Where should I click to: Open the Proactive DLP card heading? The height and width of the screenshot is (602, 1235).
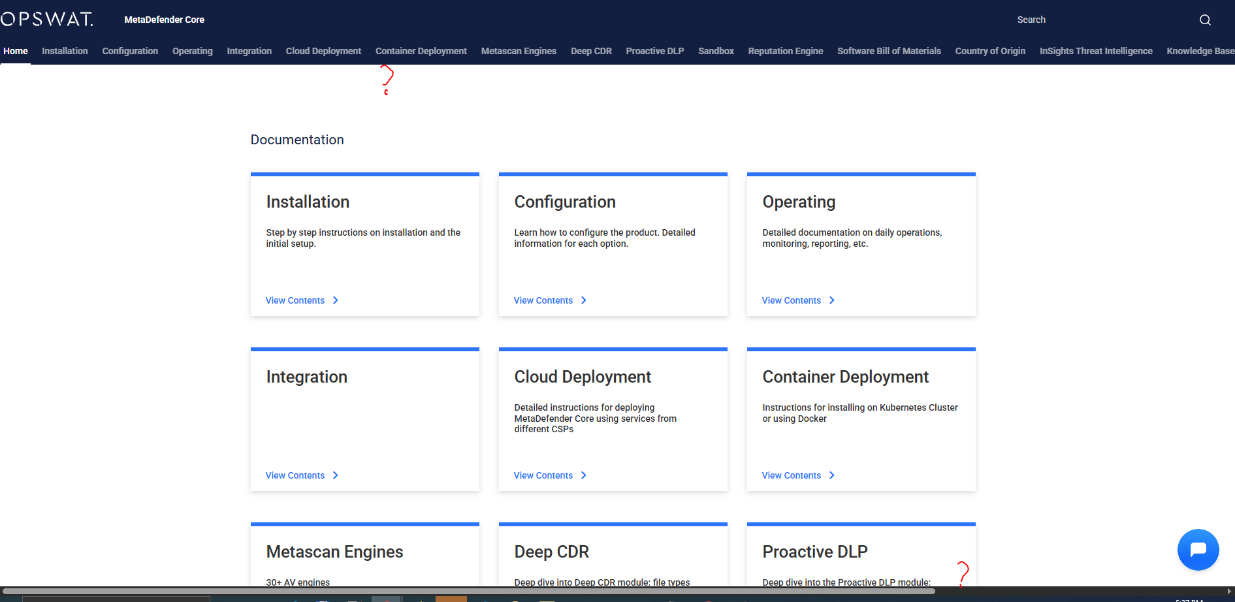coord(815,552)
